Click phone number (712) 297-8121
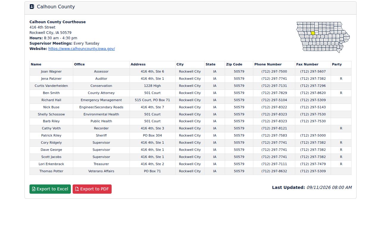 (274, 129)
